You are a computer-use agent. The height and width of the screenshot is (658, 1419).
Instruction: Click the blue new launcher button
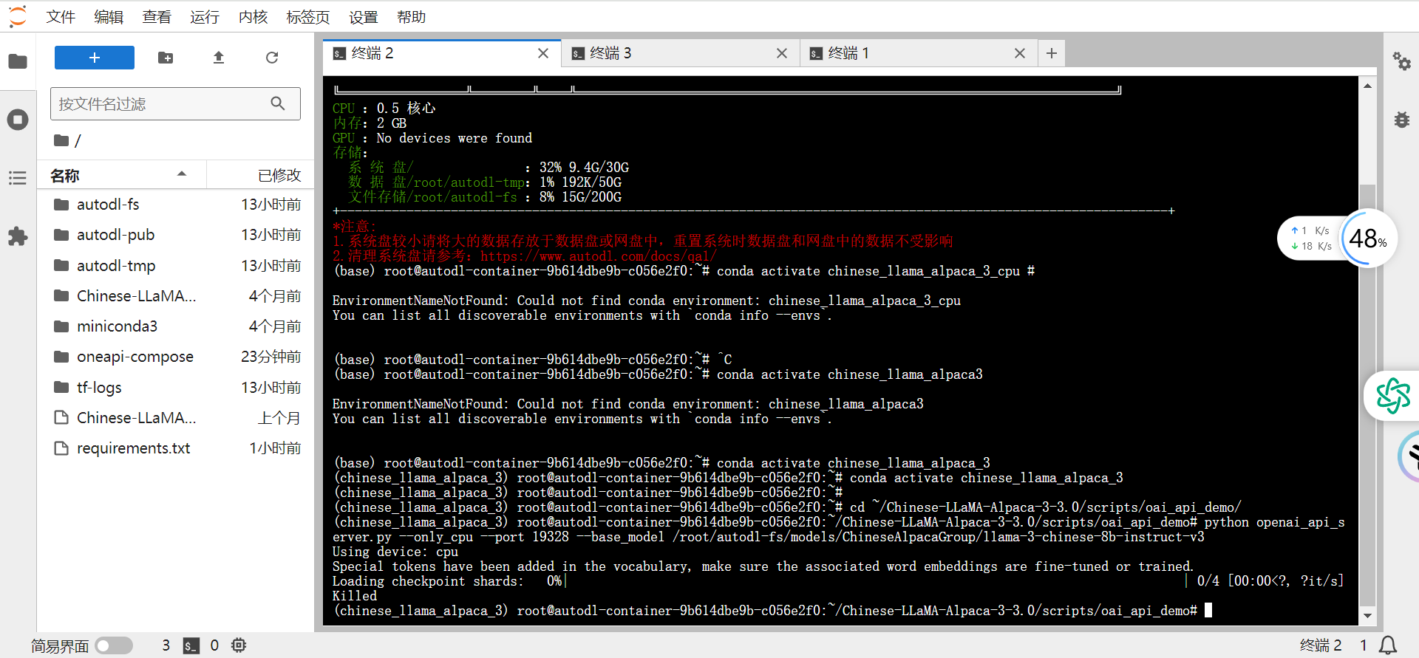(95, 58)
